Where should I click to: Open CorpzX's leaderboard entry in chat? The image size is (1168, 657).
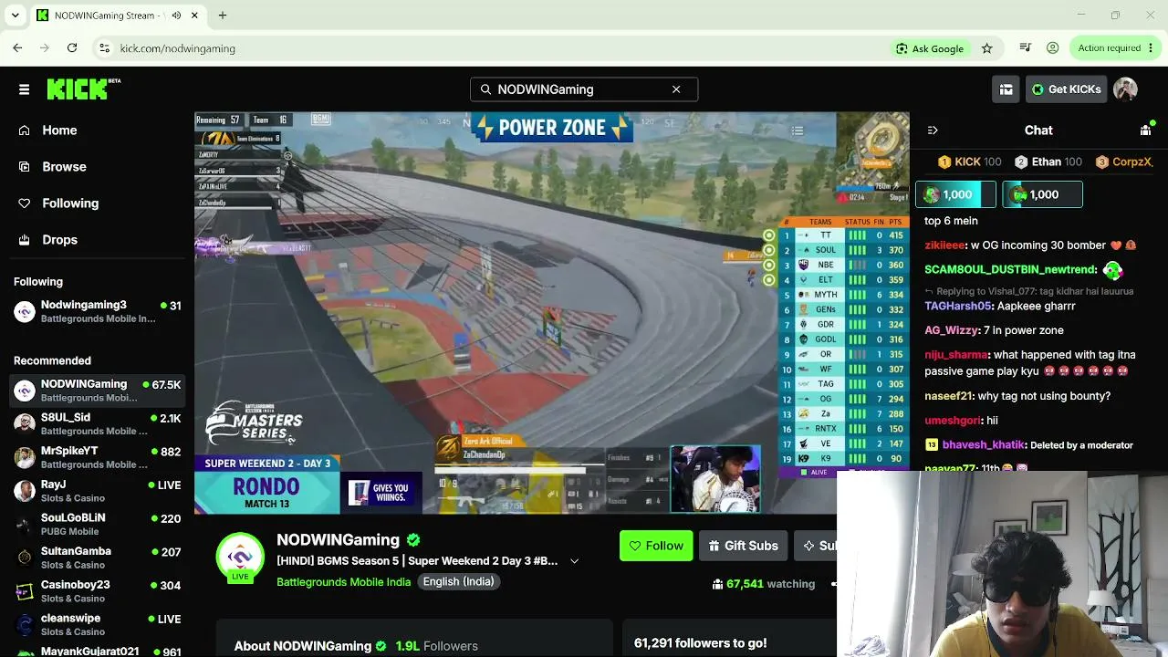(x=1125, y=162)
